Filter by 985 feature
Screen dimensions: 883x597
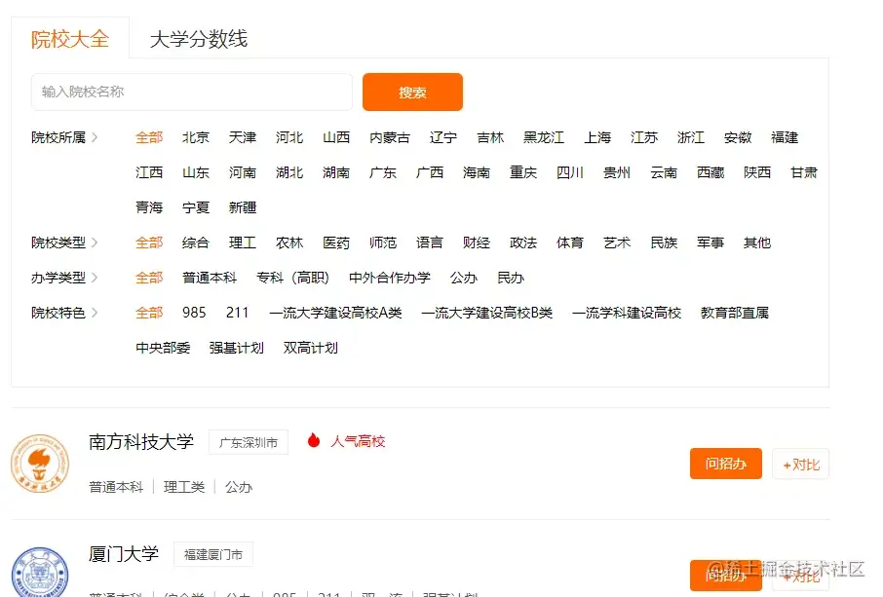point(194,313)
